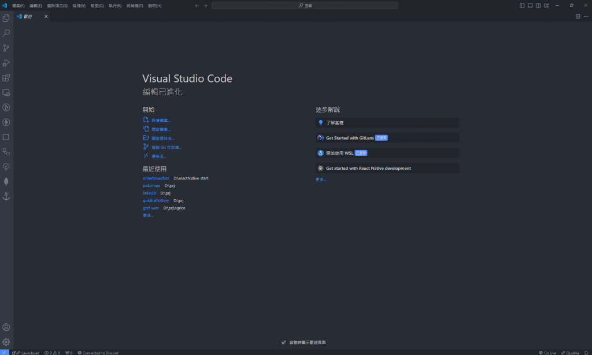Click the 開啟檔案... link
Image resolution: width=592 pixels, height=355 pixels.
tap(161, 129)
